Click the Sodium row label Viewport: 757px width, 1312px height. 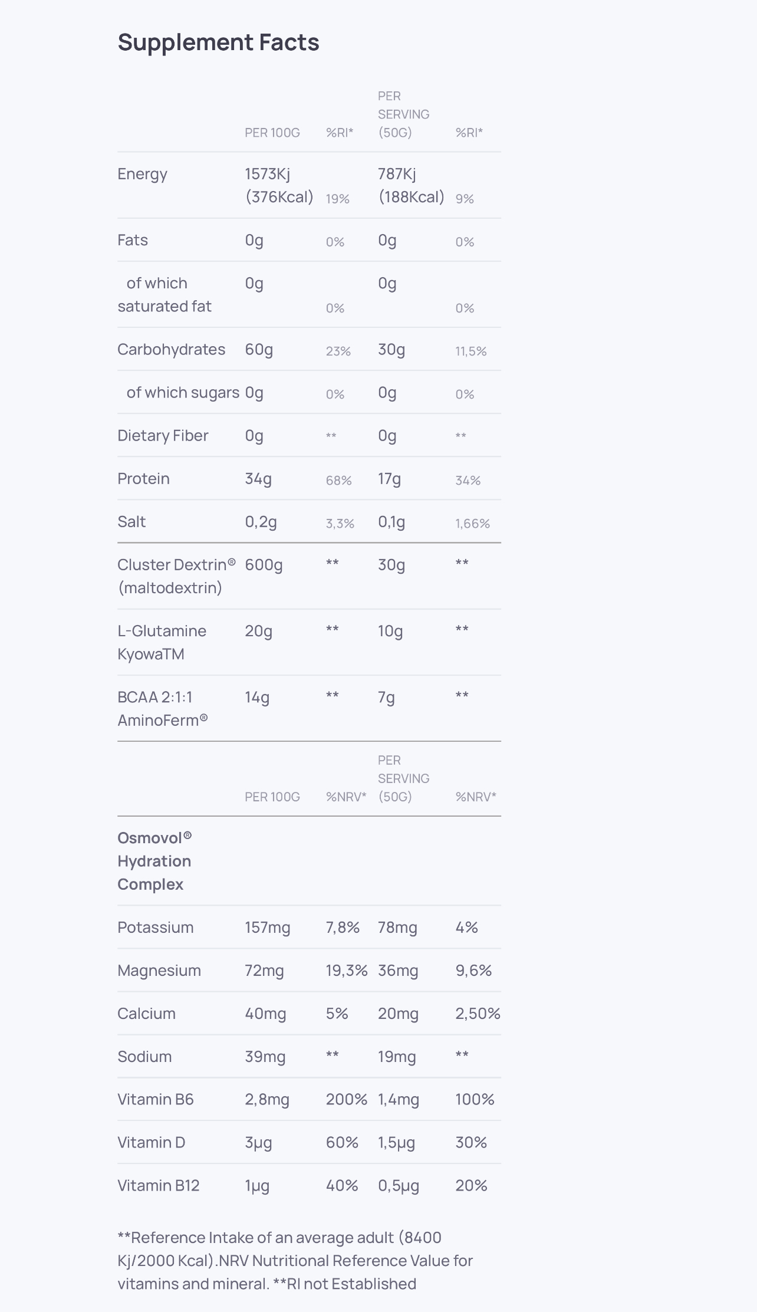144,1057
